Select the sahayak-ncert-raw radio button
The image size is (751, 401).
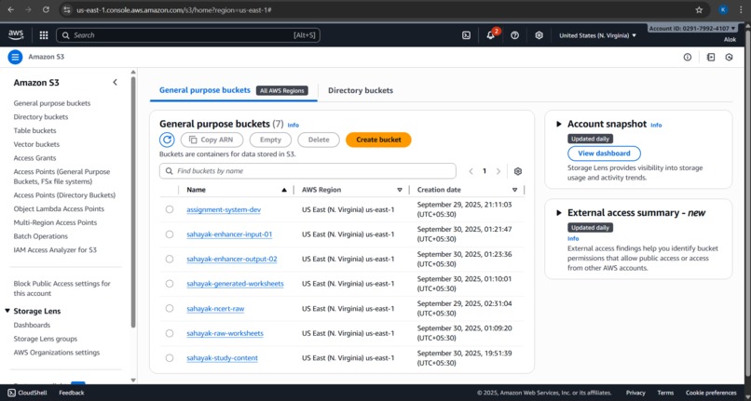(x=170, y=309)
